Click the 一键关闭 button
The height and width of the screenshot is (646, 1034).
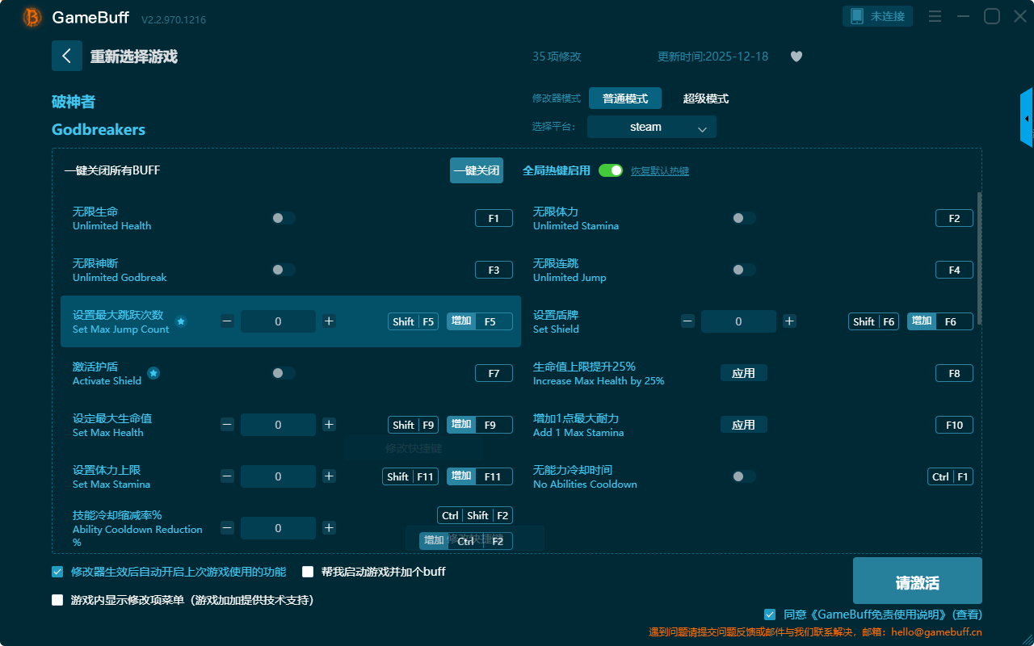(x=476, y=170)
